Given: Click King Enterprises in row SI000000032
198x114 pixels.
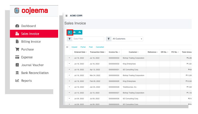Looking at the screenshot, I should coord(129,64).
